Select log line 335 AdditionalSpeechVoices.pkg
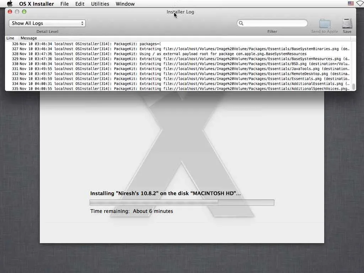 click(178, 89)
